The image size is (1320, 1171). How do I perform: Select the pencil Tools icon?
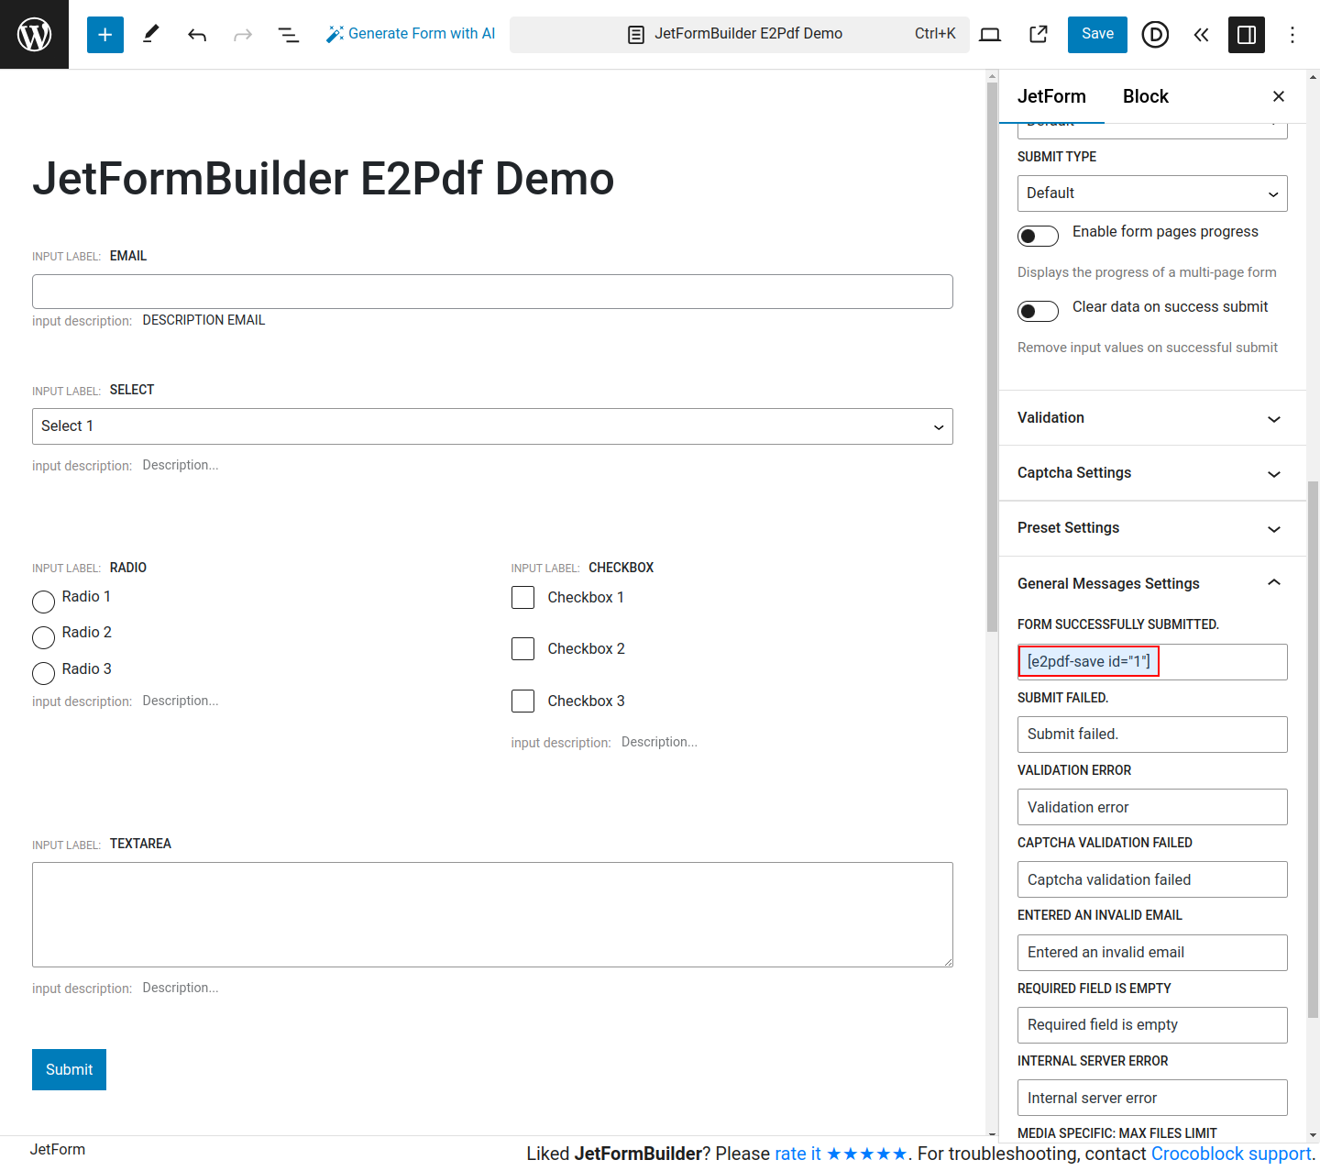pyautogui.click(x=151, y=34)
